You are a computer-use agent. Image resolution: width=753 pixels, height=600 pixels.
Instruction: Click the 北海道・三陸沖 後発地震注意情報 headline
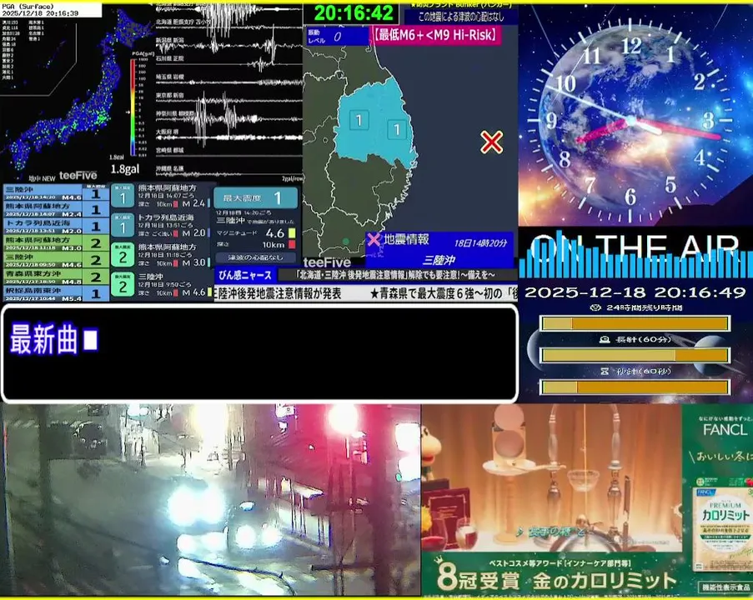coord(395,275)
